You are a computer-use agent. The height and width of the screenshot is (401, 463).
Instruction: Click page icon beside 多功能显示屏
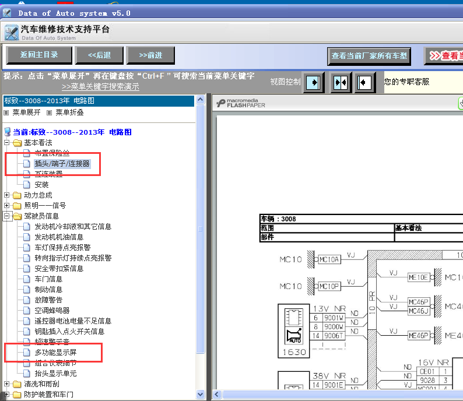pos(27,353)
